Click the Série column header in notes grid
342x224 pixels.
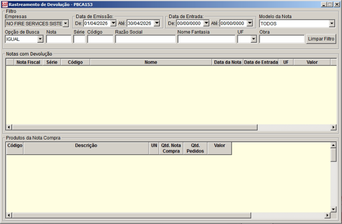pyautogui.click(x=52, y=62)
